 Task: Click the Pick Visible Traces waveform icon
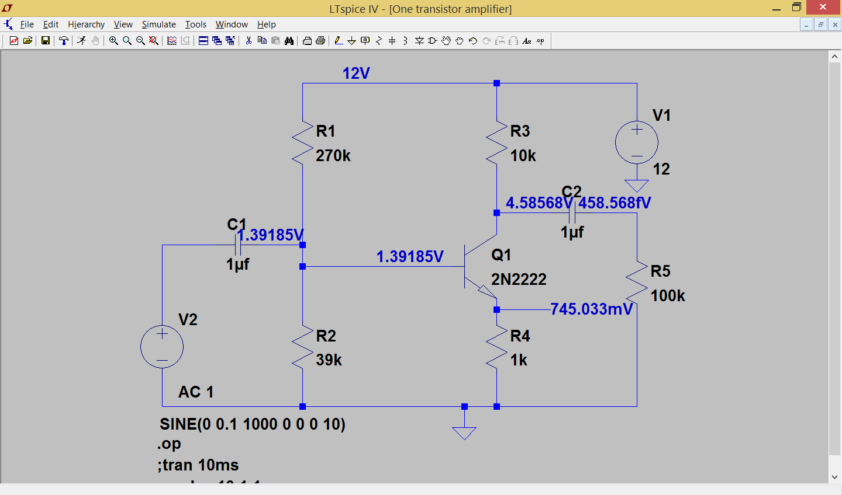point(172,41)
